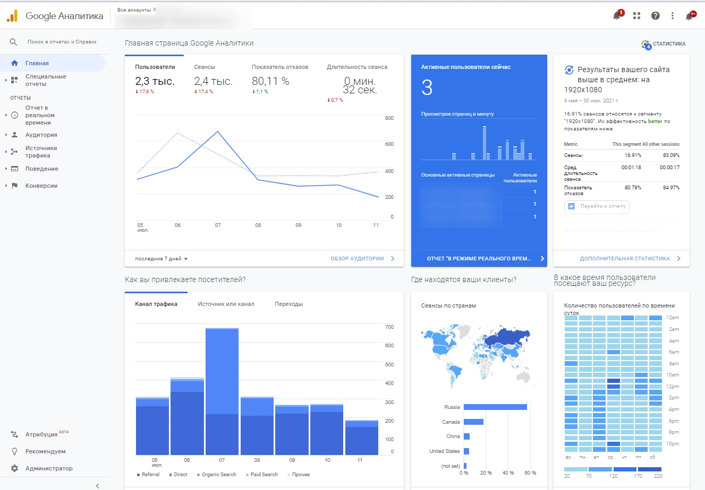Click the Администратор gear icon
705x490 pixels.
tap(14, 468)
